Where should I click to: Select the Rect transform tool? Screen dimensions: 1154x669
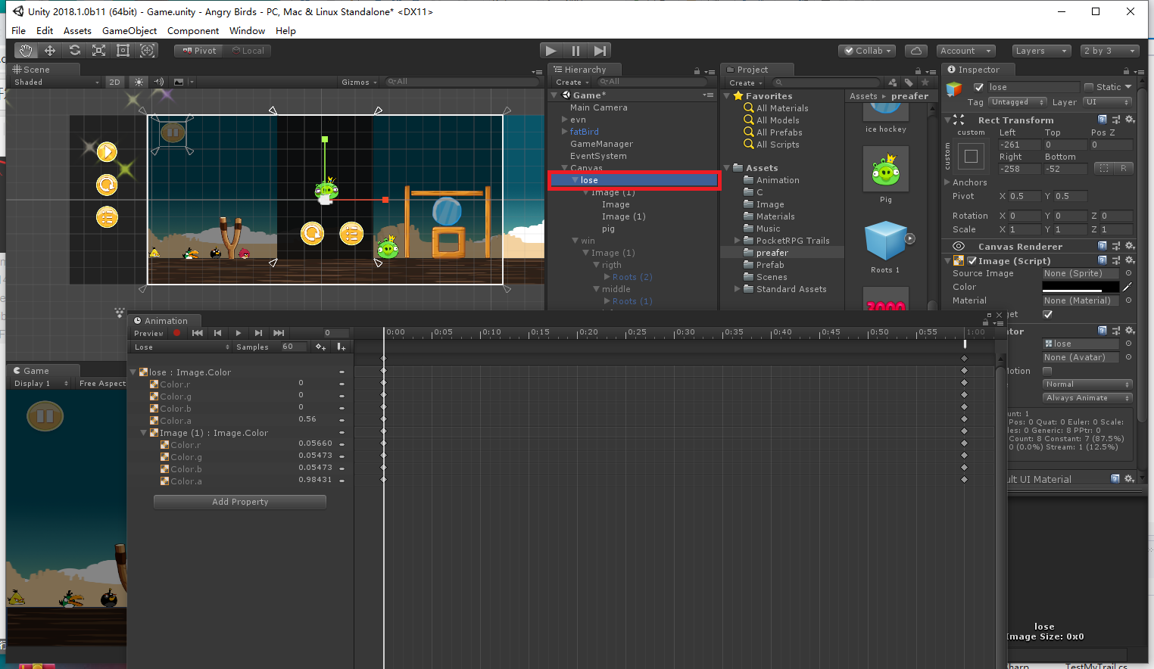coord(123,50)
